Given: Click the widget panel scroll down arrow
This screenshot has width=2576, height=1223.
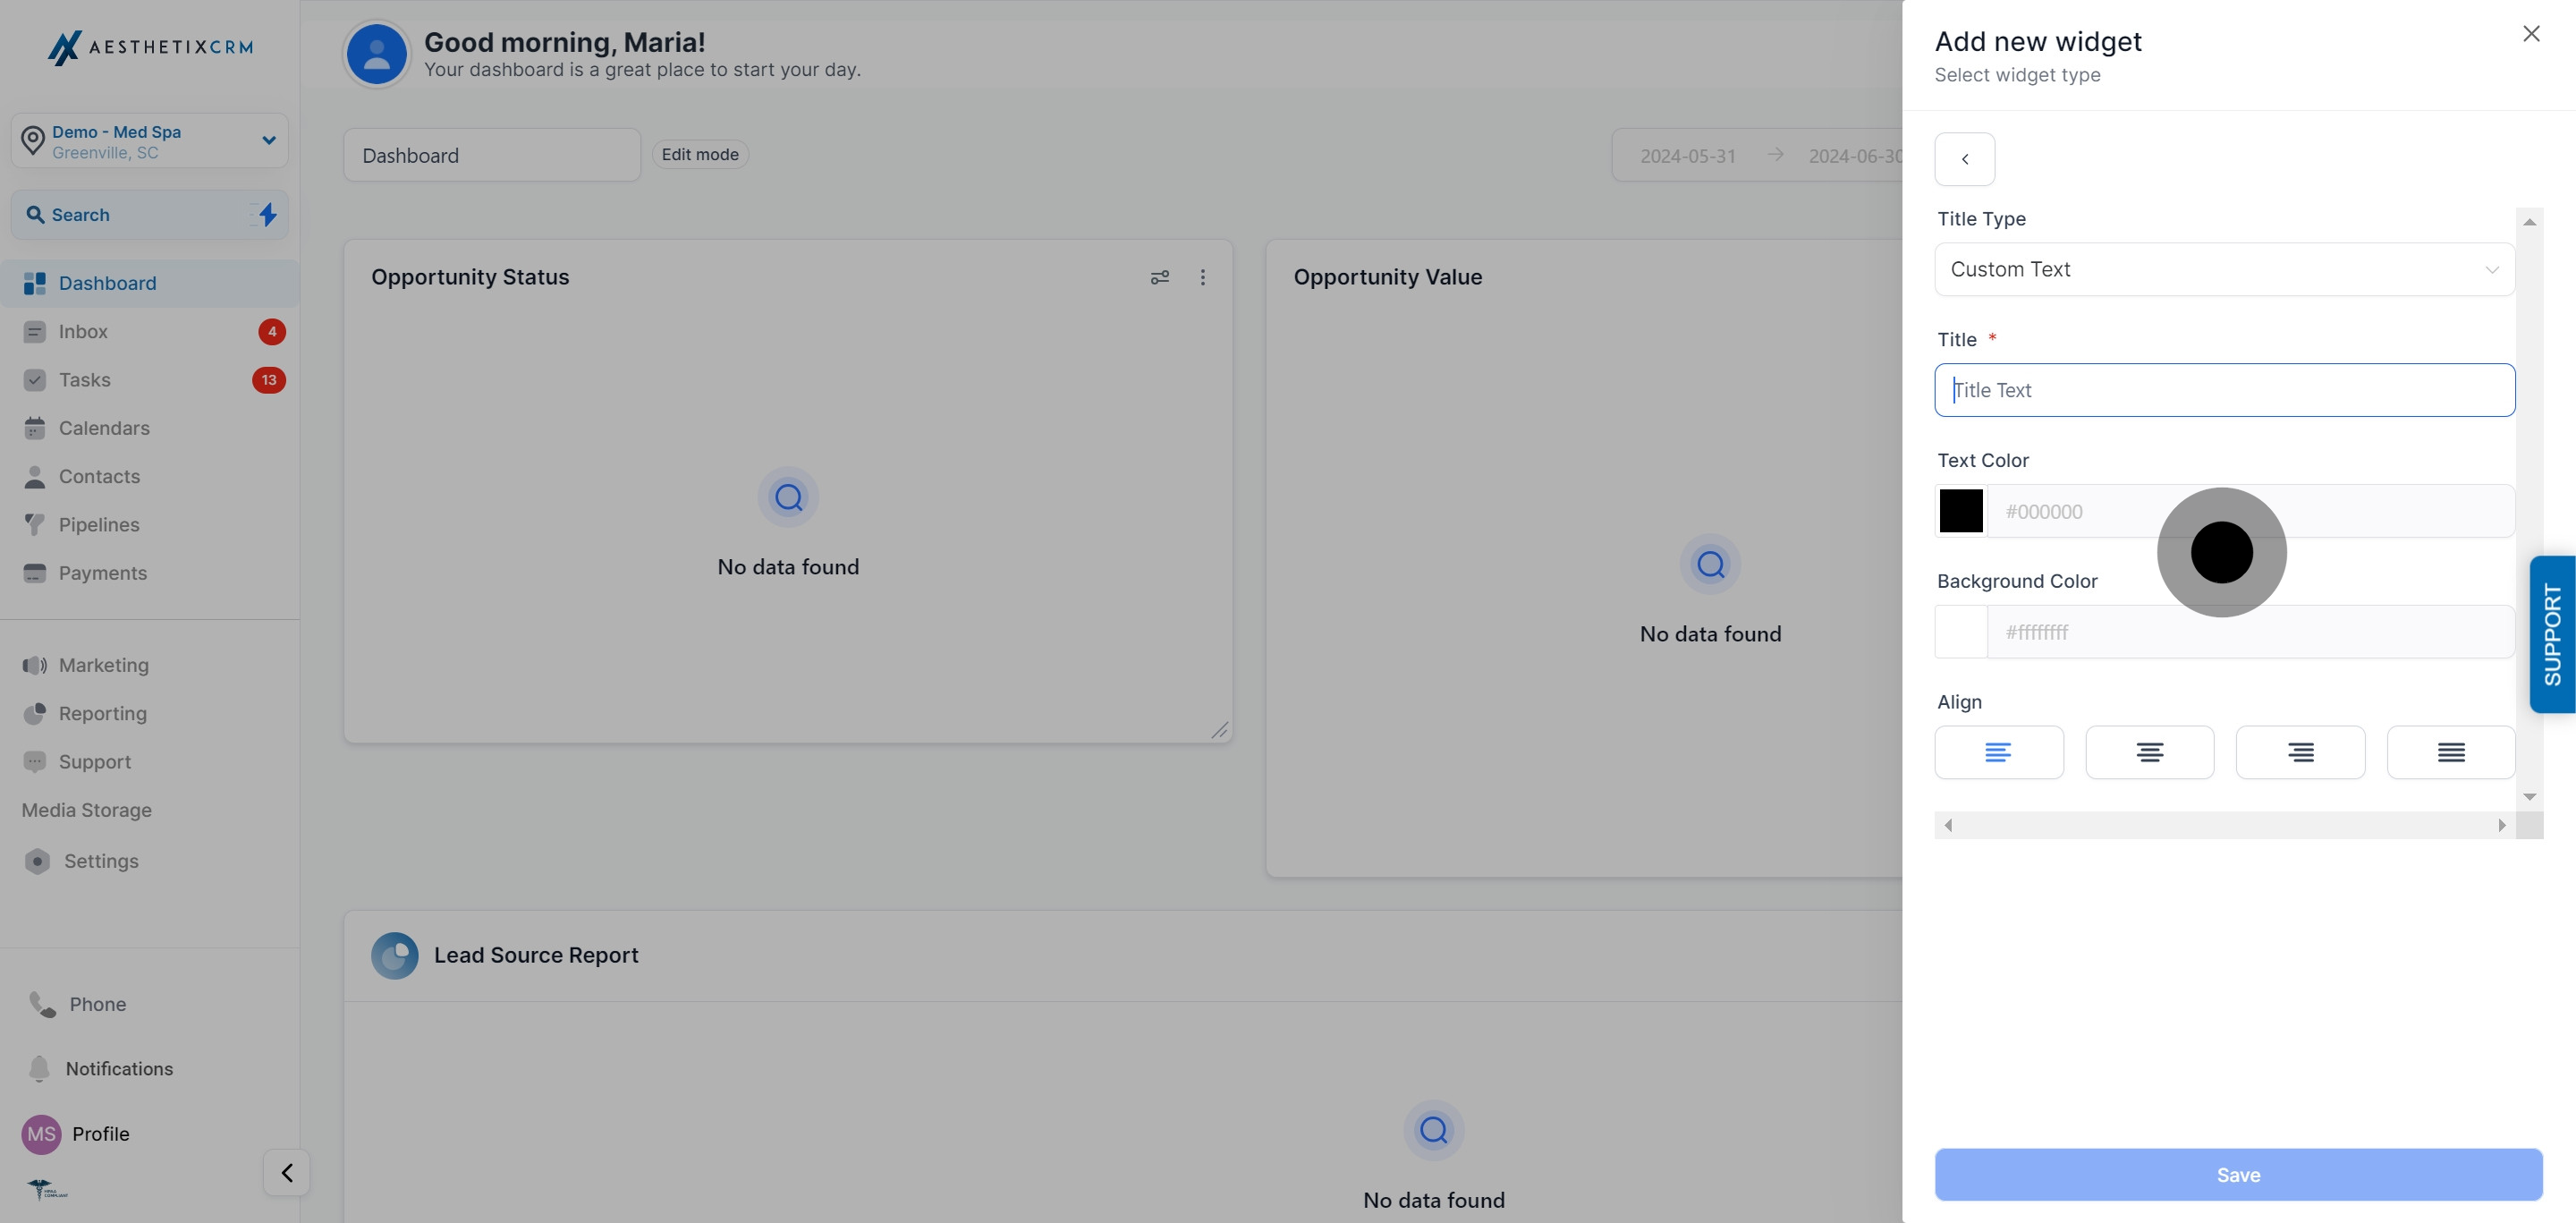Looking at the screenshot, I should [2530, 797].
